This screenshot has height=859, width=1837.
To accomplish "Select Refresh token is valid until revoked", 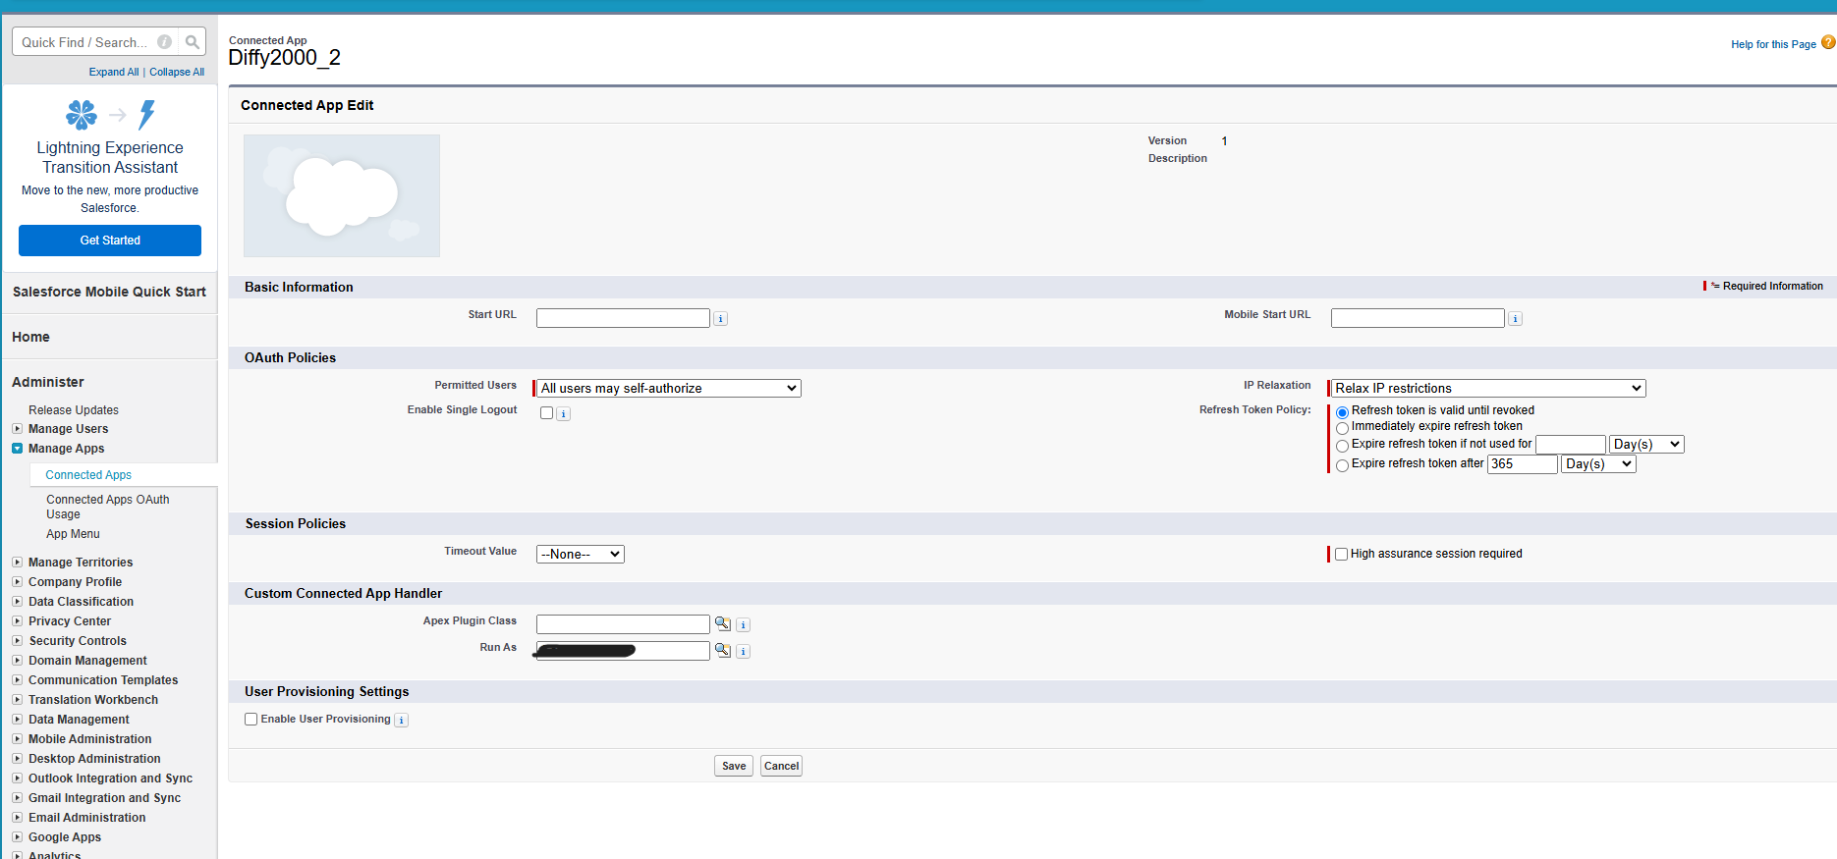I will (1342, 412).
